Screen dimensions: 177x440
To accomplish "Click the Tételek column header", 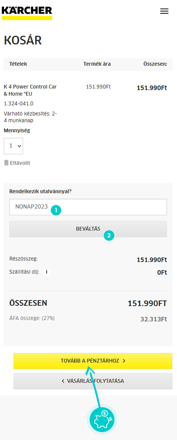I will point(18,64).
